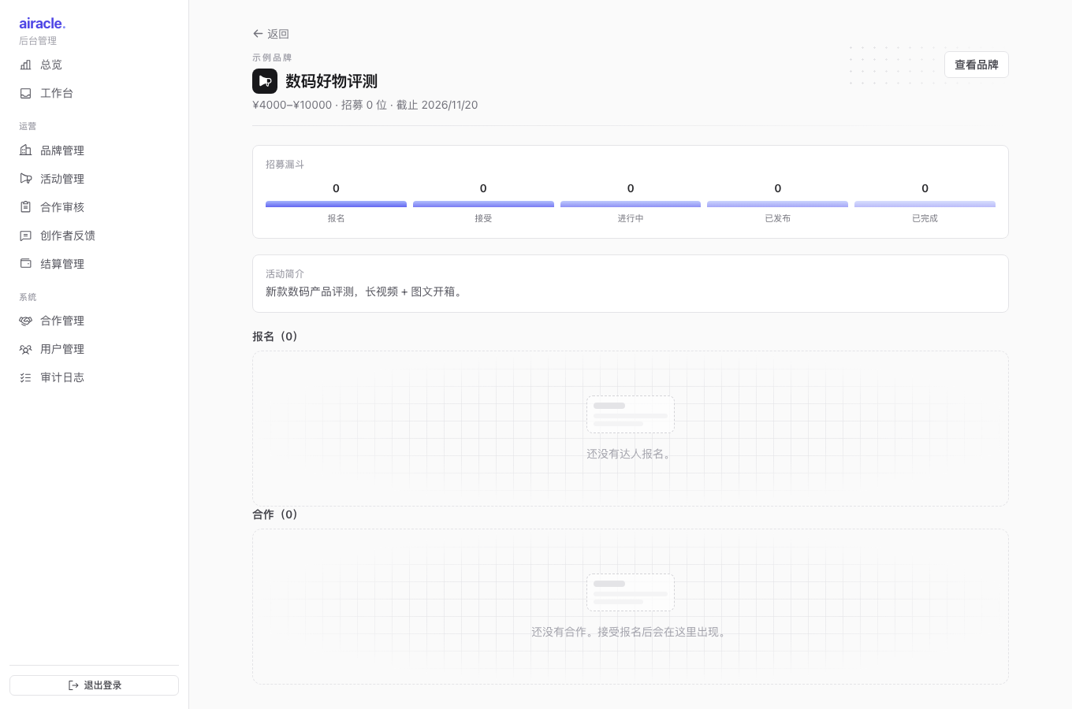View 审计日志 entries
Screen dimensions: 1072x709
click(94, 377)
